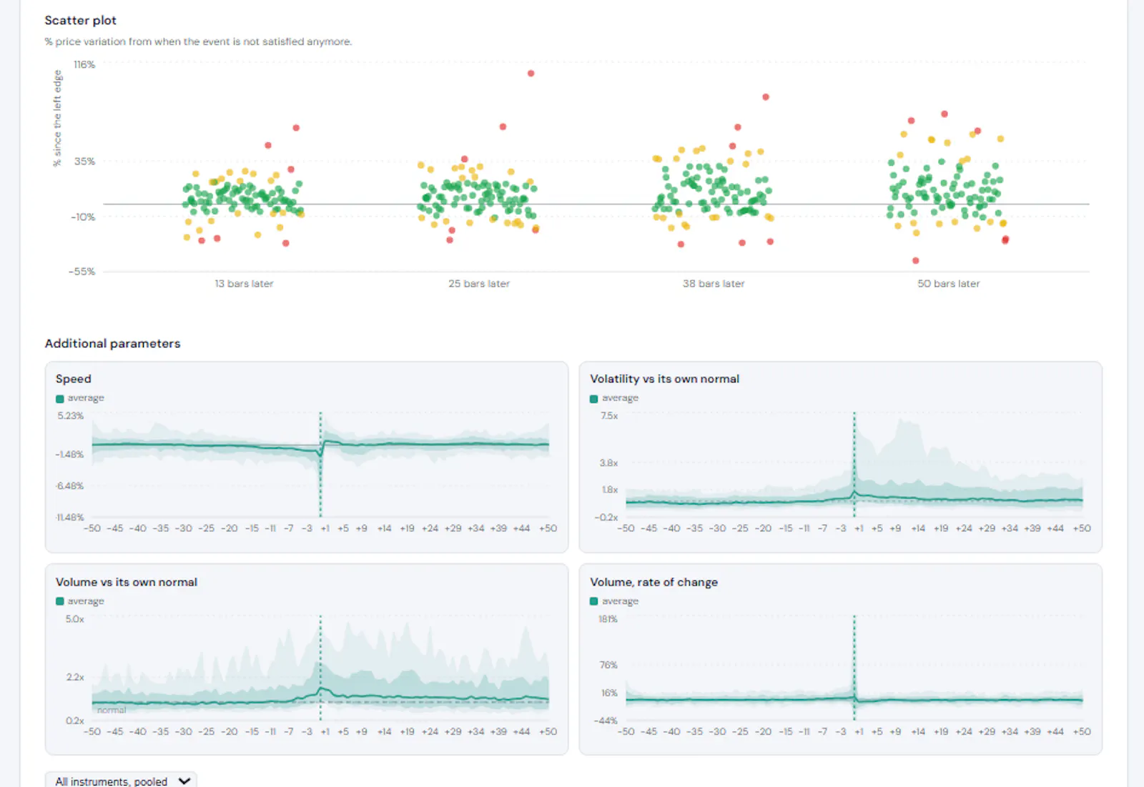
Task: Click the "normal" baseline label in Volume chart
Action: pyautogui.click(x=112, y=710)
